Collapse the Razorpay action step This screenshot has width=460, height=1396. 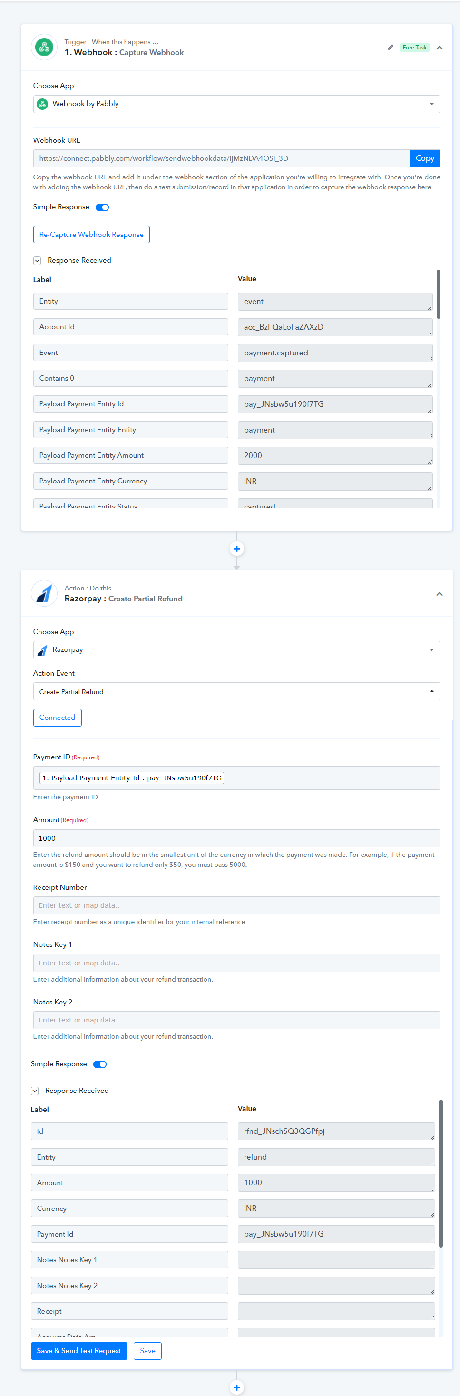[440, 594]
